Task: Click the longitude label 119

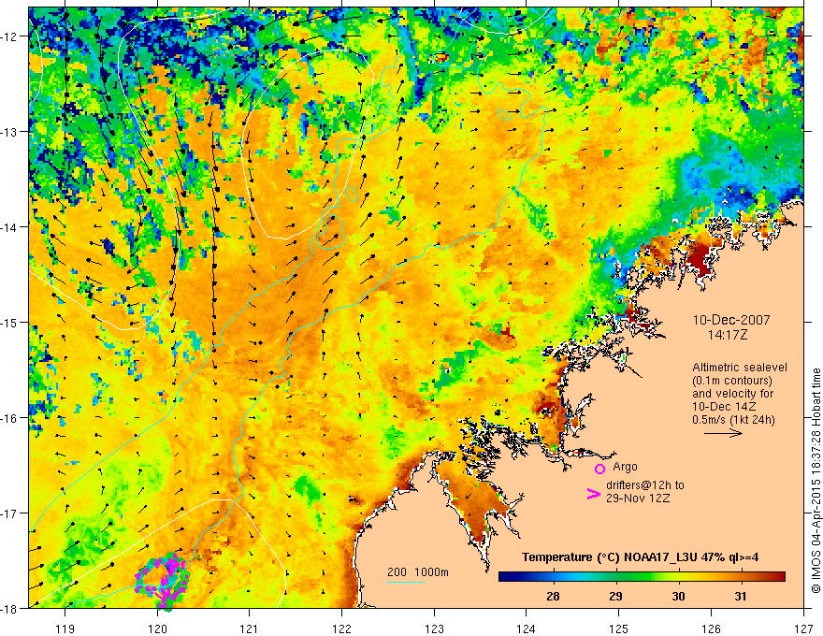Action: [65, 629]
